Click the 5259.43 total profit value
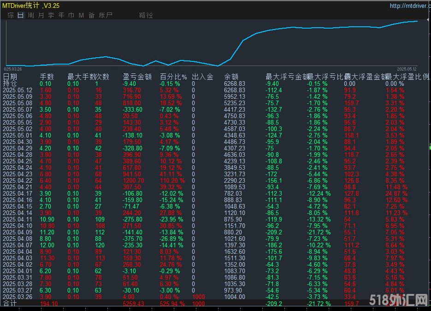Image resolution: width=431 pixels, height=311 pixels. coord(133,304)
